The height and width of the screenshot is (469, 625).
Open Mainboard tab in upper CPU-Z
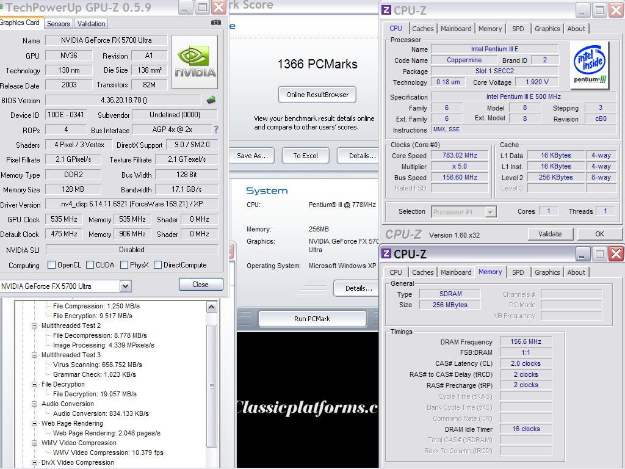click(x=456, y=29)
